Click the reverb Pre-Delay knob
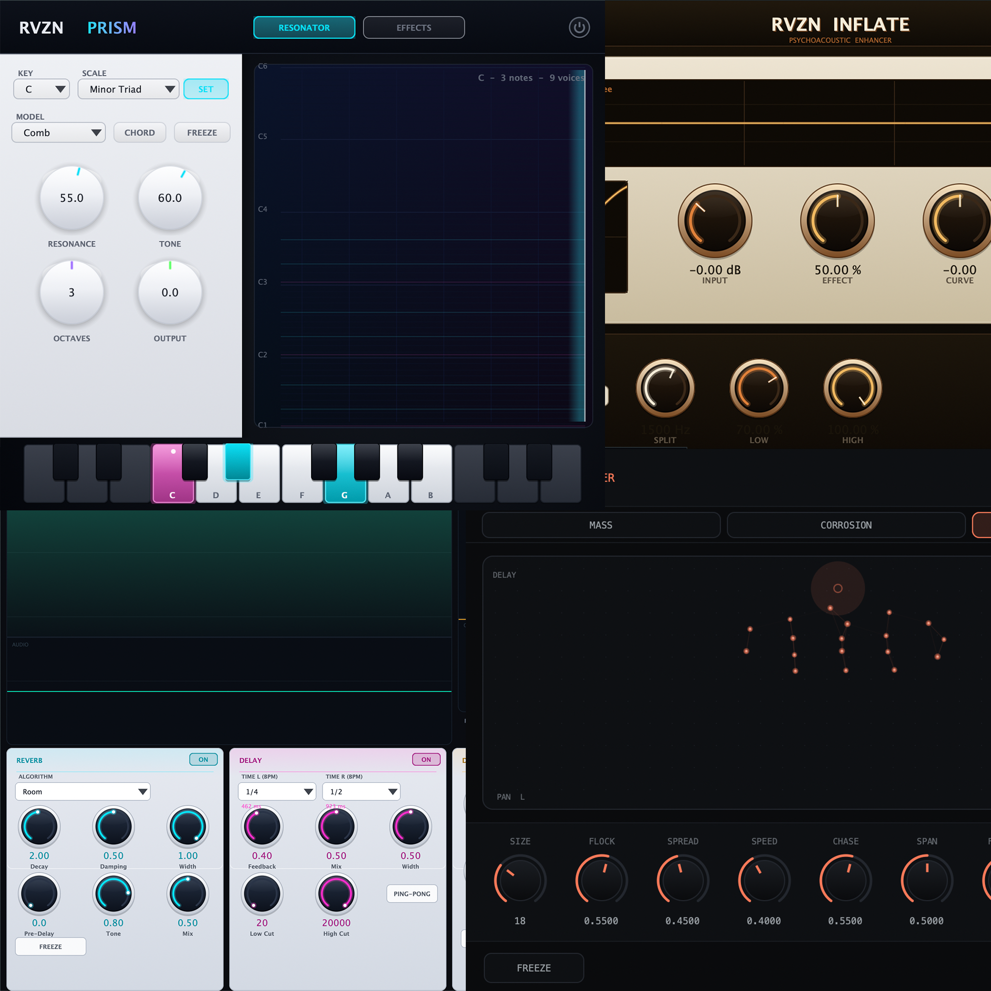The image size is (991, 991). pos(39,894)
